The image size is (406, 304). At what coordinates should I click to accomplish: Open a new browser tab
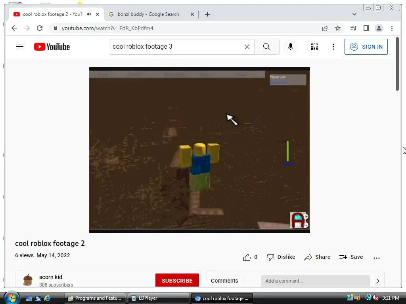pos(207,14)
